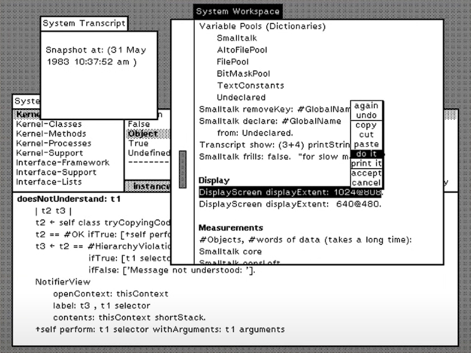The width and height of the screenshot is (471, 353).
Task: Click the System Workspace title tab
Action: tap(238, 12)
